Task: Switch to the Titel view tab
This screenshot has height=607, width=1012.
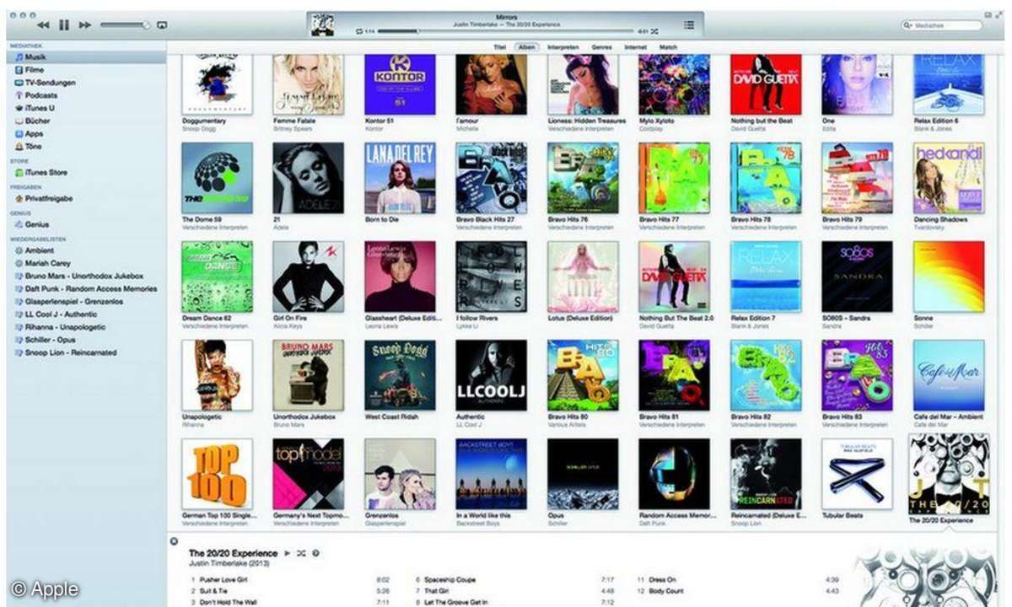Action: pyautogui.click(x=499, y=47)
